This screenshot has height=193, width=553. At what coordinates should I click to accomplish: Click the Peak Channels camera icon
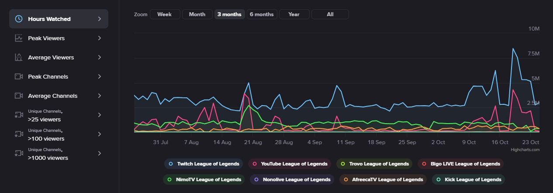tap(19, 76)
